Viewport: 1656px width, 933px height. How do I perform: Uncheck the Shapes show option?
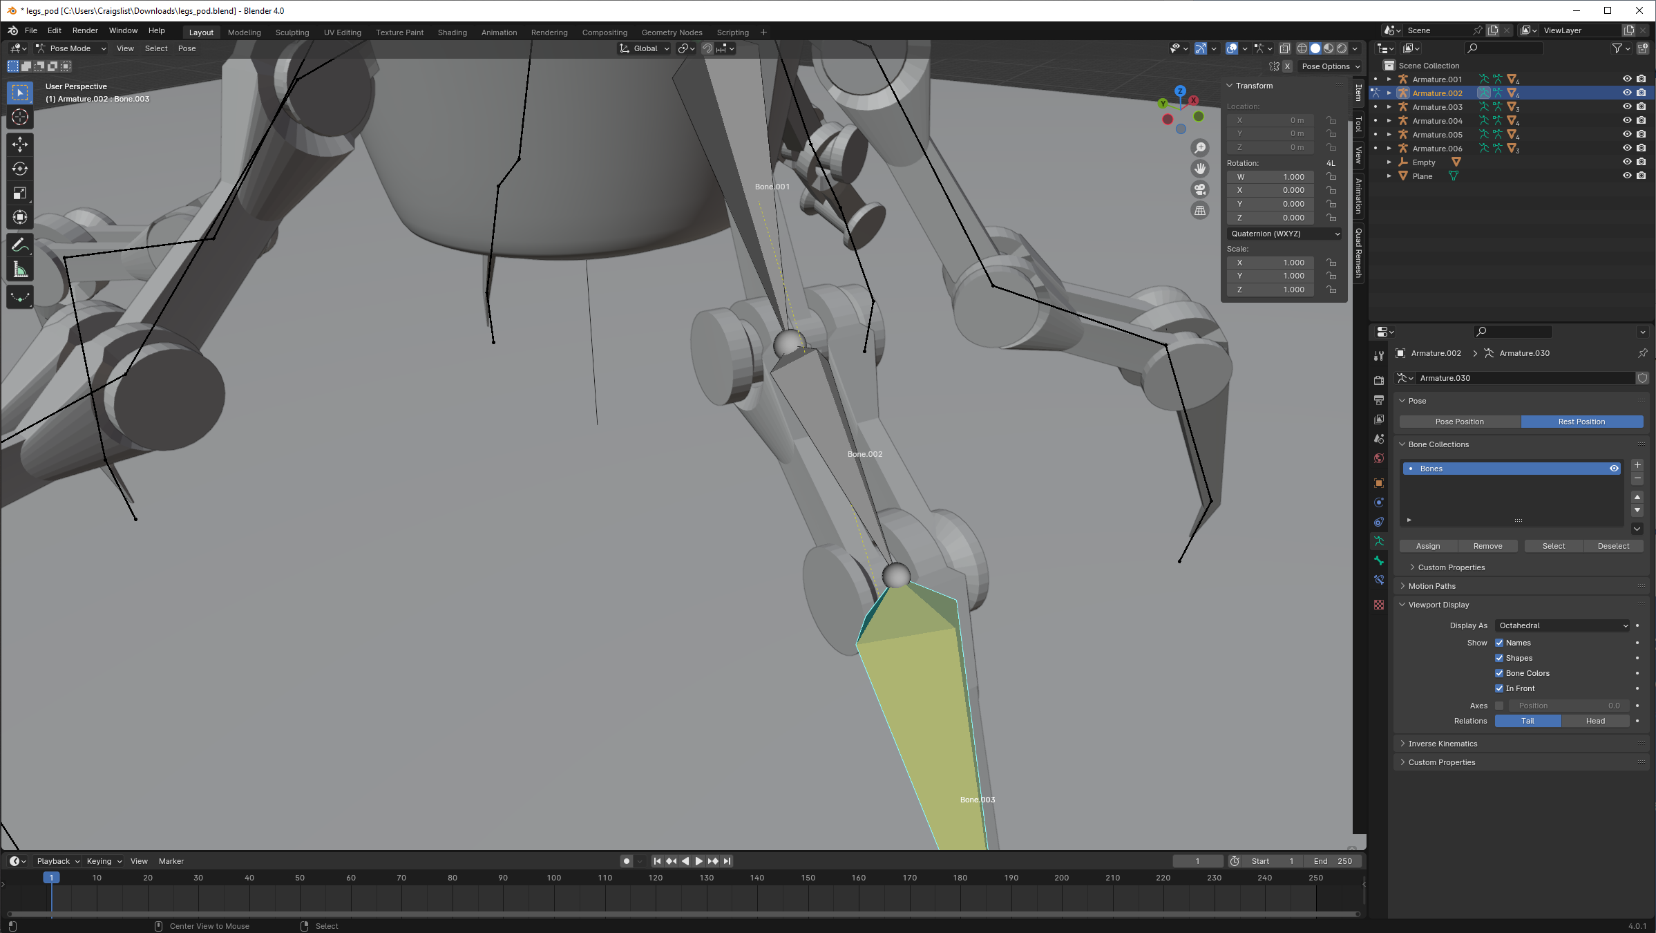(1499, 658)
